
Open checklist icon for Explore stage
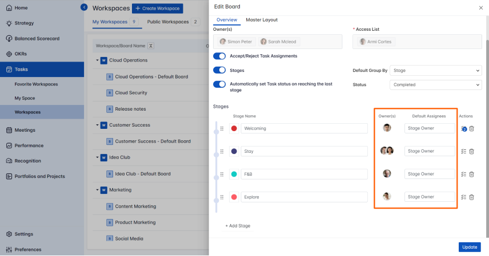point(464,197)
